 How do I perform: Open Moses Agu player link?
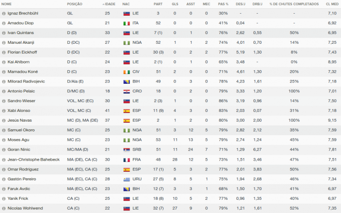click(17, 140)
